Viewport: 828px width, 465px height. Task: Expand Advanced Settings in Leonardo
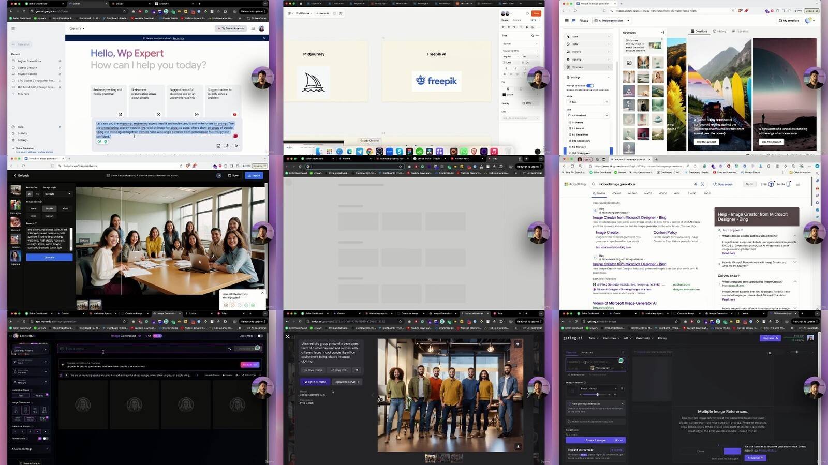tap(29, 449)
